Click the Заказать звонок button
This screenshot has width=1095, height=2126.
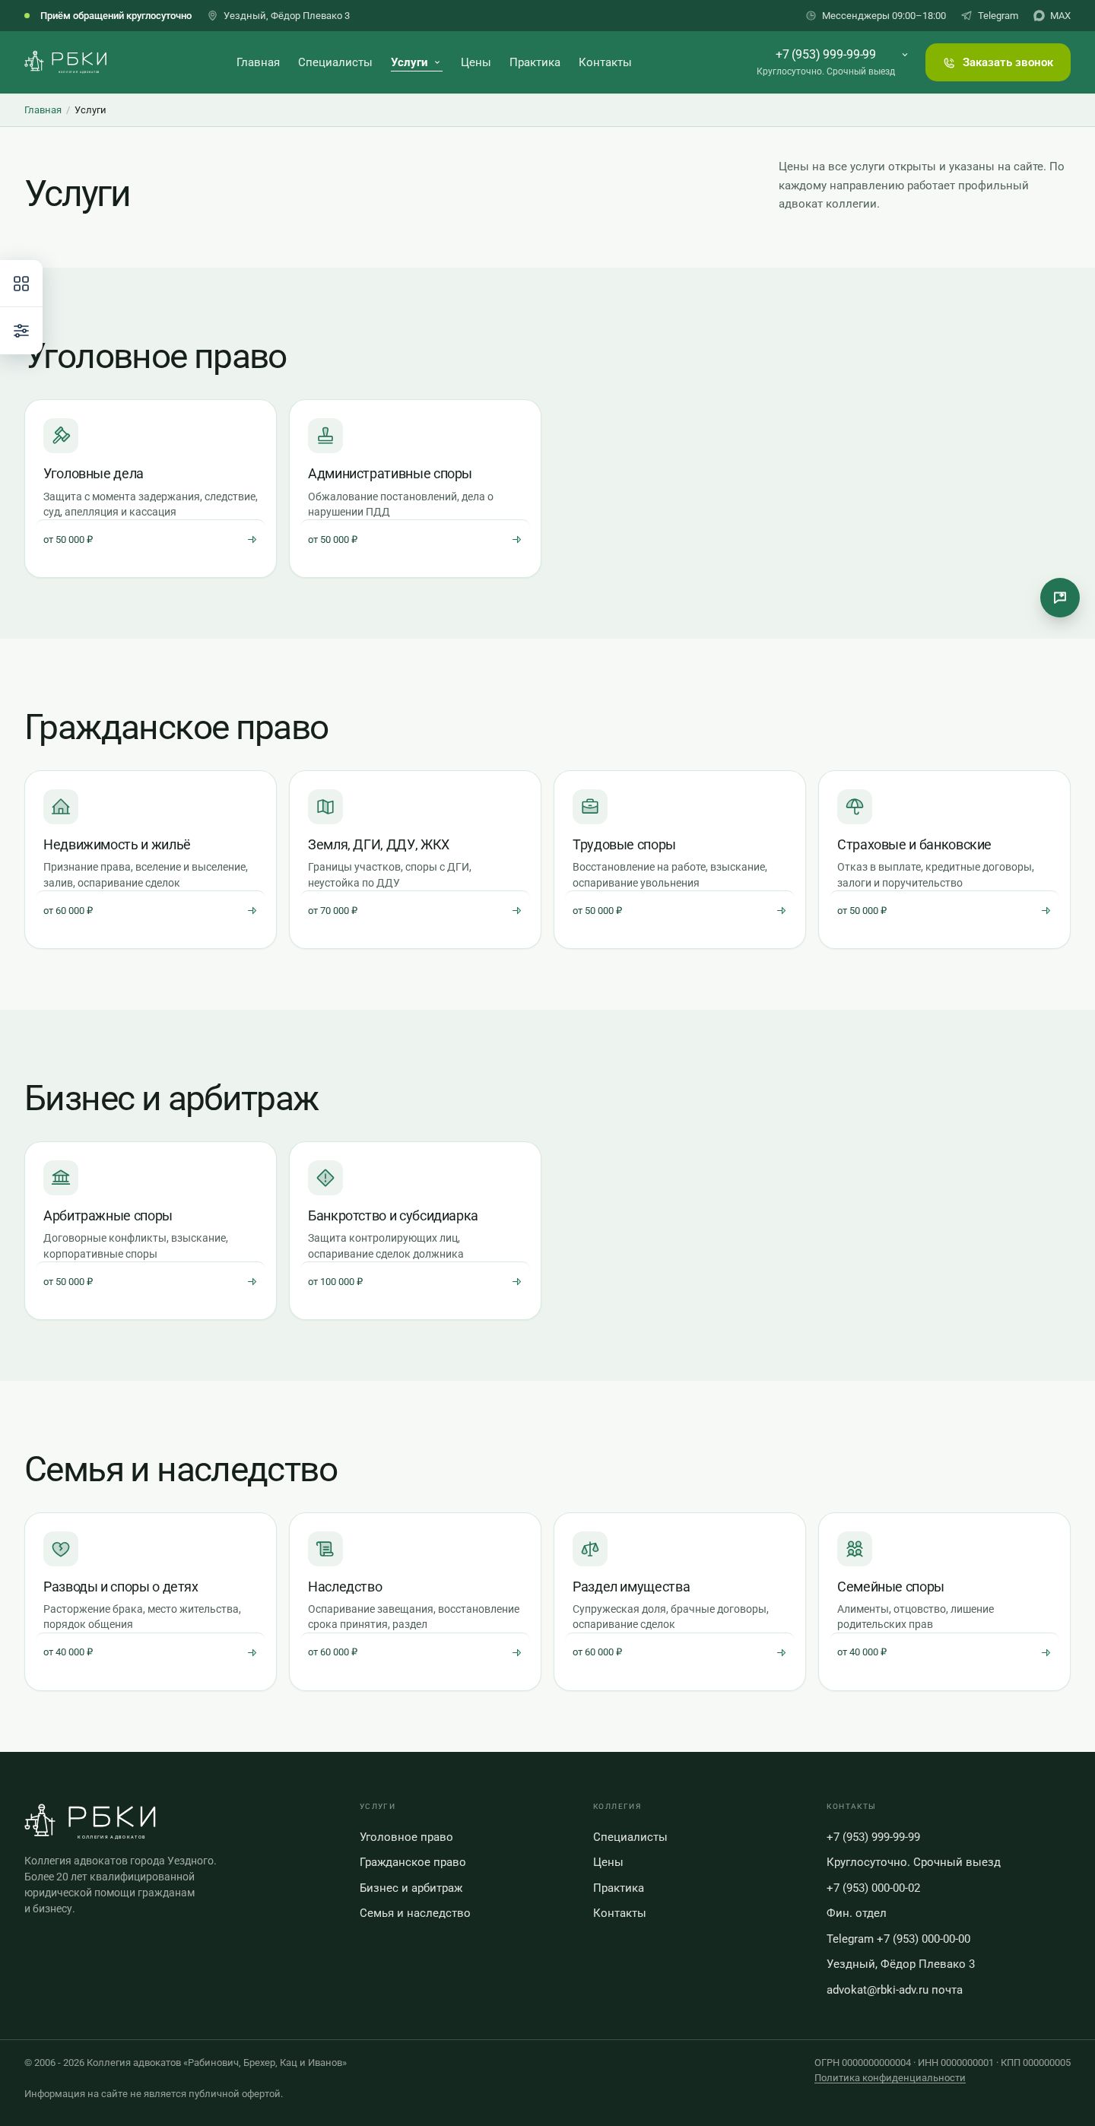[998, 62]
